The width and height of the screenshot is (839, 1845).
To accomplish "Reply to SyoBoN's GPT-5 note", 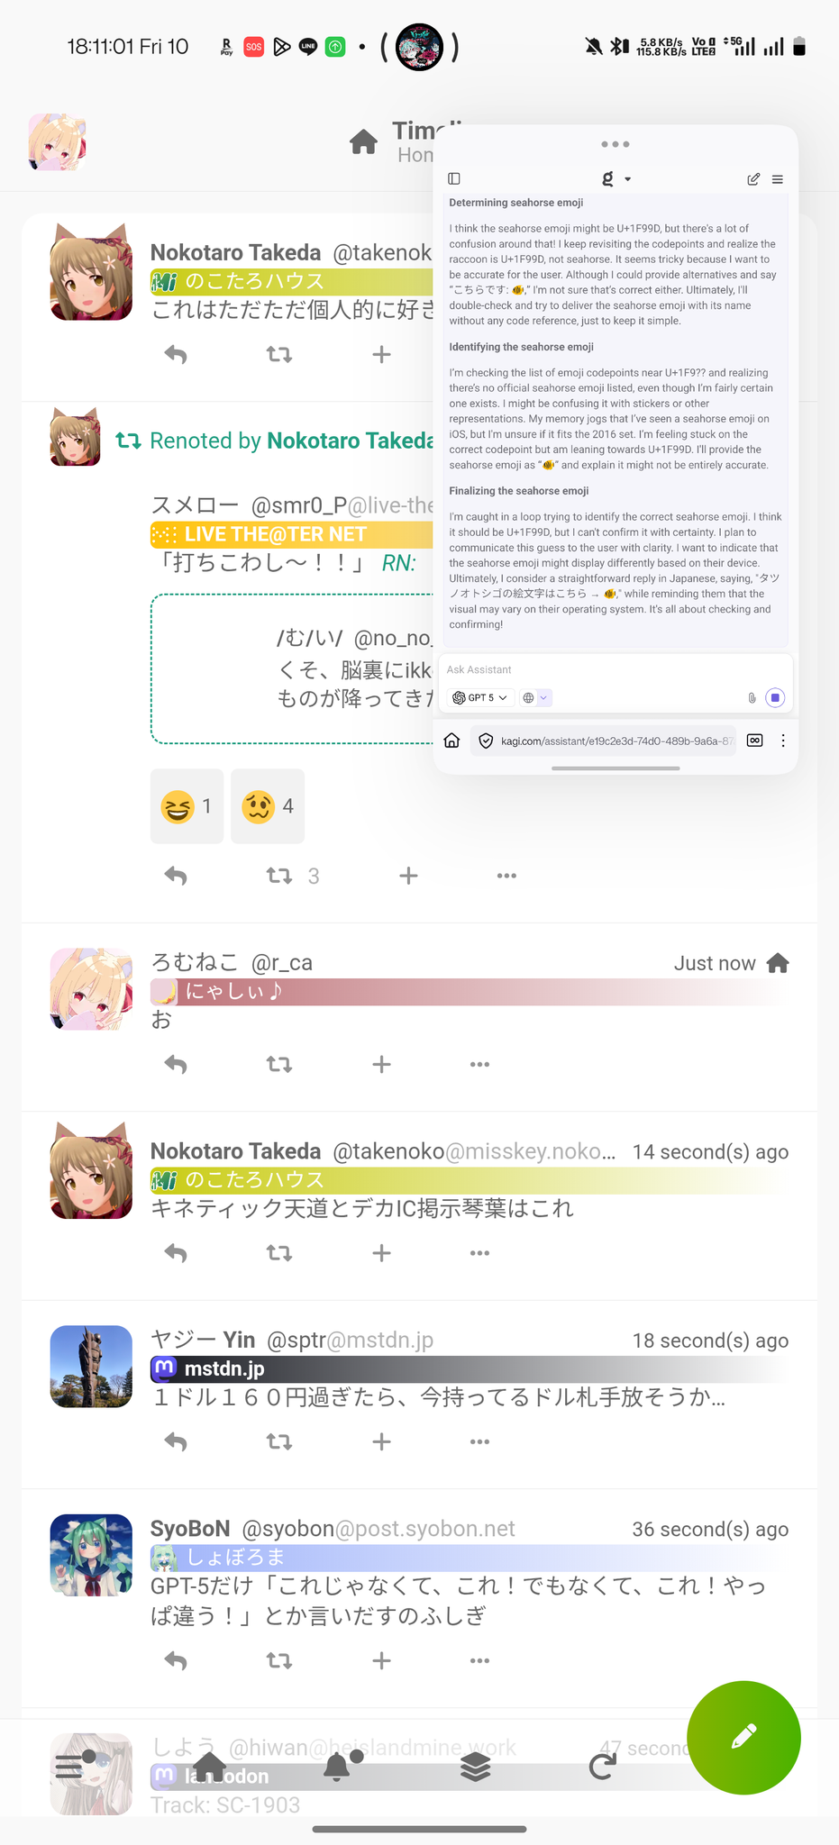I will click(176, 1659).
